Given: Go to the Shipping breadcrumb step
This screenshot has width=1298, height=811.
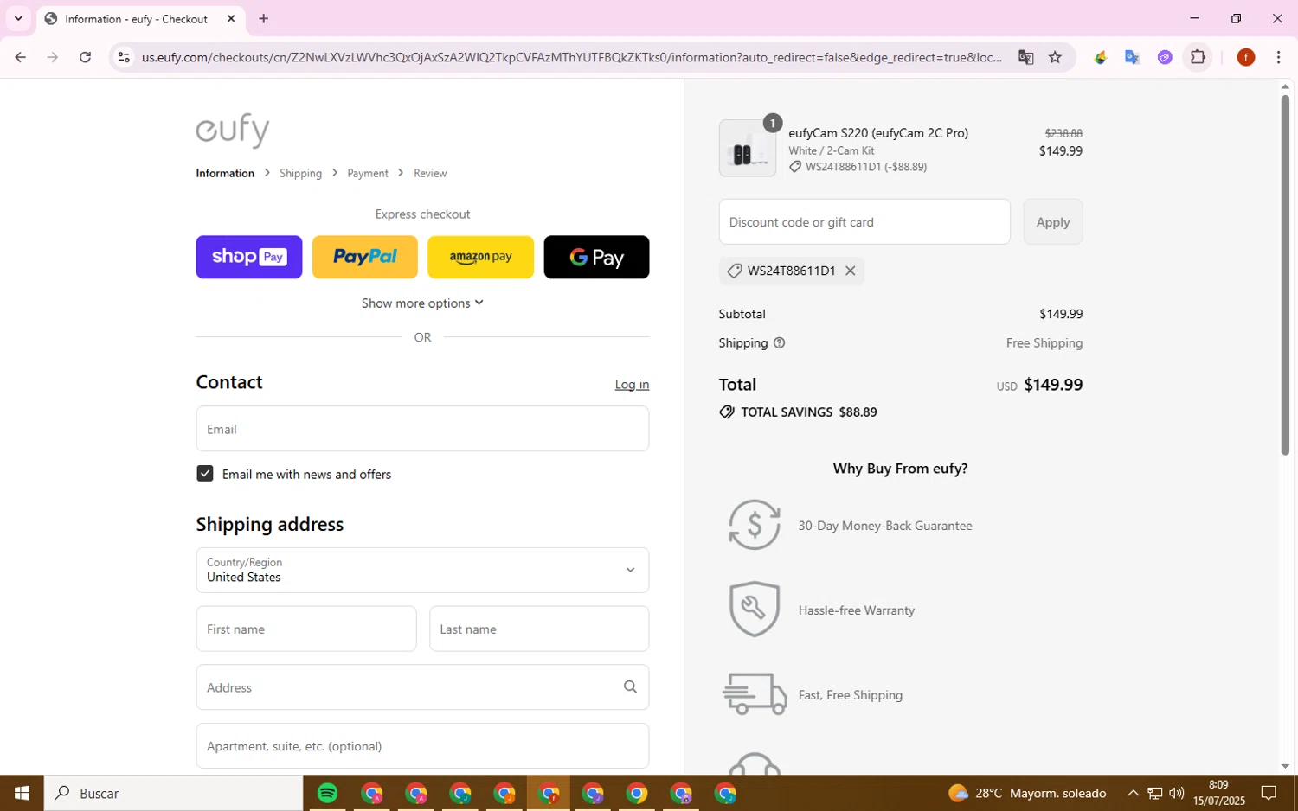Looking at the screenshot, I should [300, 173].
